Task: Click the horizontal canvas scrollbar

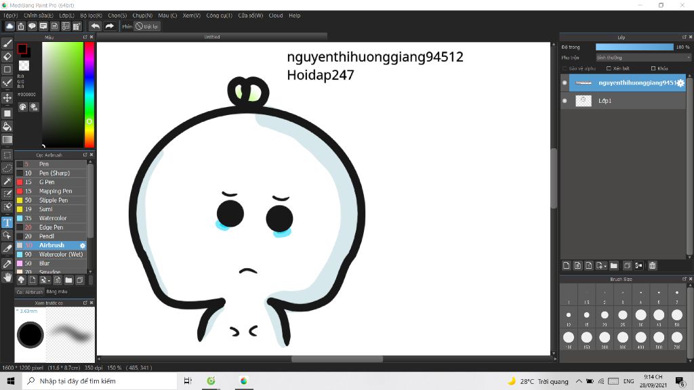Action: point(337,359)
